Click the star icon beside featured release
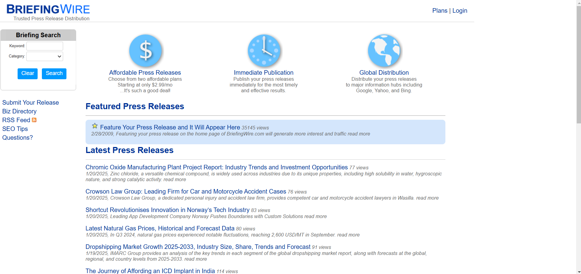The width and height of the screenshot is (581, 274). (x=95, y=126)
